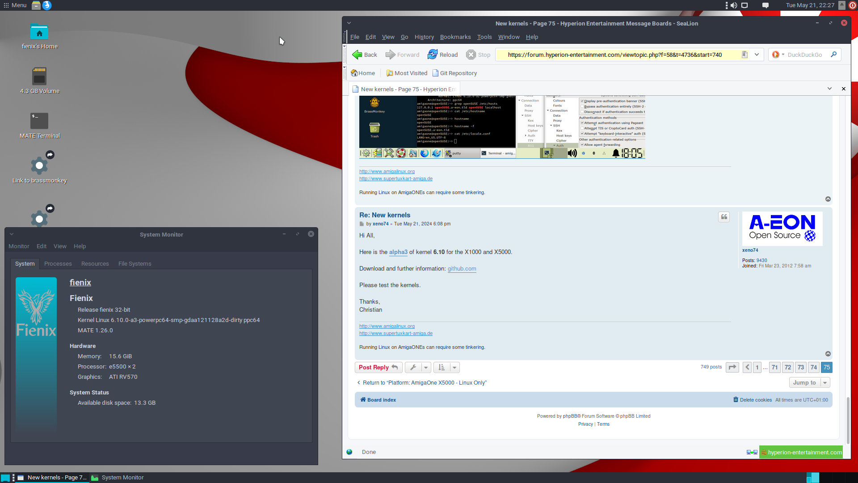Click the Post Reply button
Viewport: 858px width, 483px height.
click(378, 368)
